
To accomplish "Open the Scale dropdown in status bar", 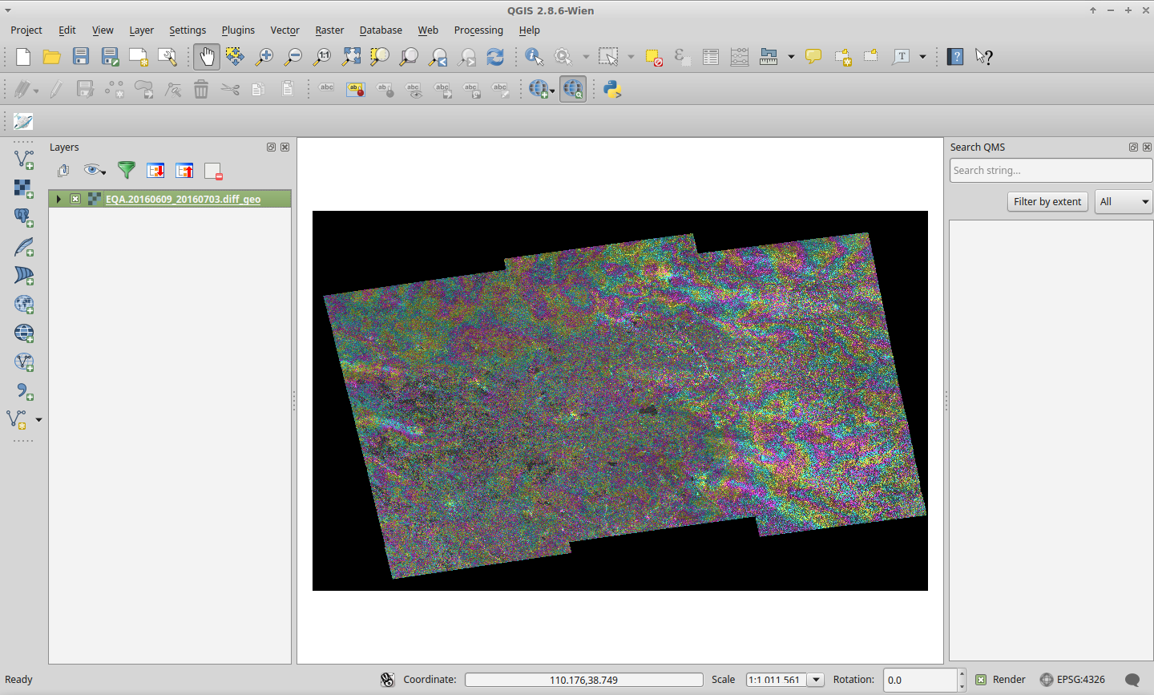I will 816,680.
